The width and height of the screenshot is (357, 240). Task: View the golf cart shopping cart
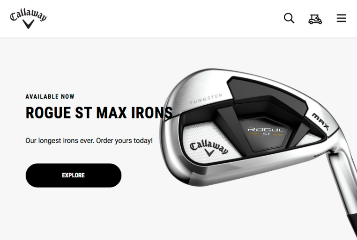point(315,19)
